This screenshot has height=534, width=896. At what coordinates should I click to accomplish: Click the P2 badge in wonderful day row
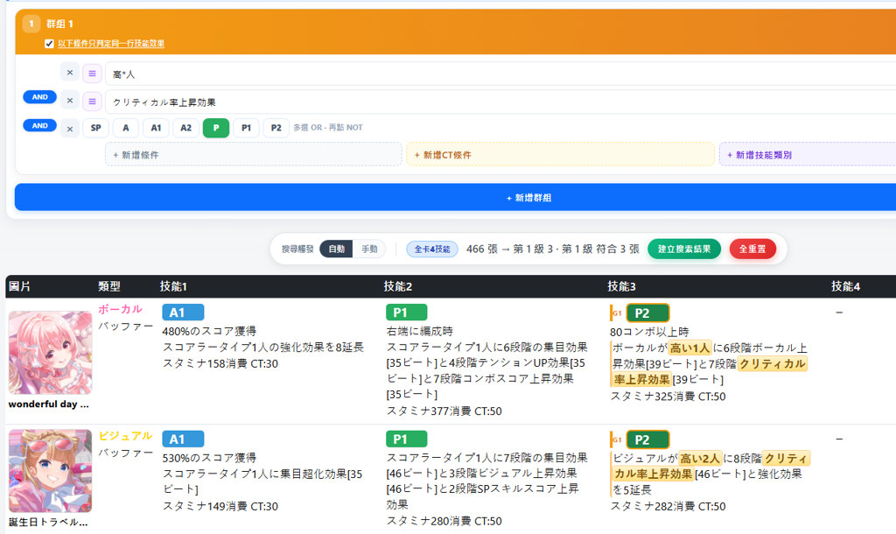pyautogui.click(x=648, y=313)
